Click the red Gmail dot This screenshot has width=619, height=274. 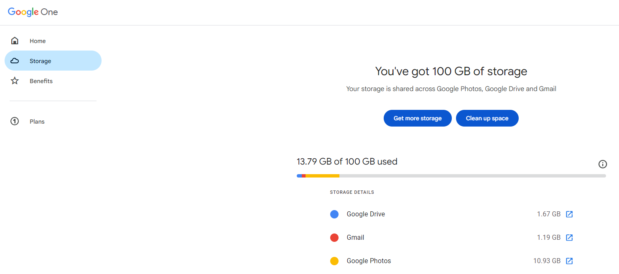(x=334, y=238)
